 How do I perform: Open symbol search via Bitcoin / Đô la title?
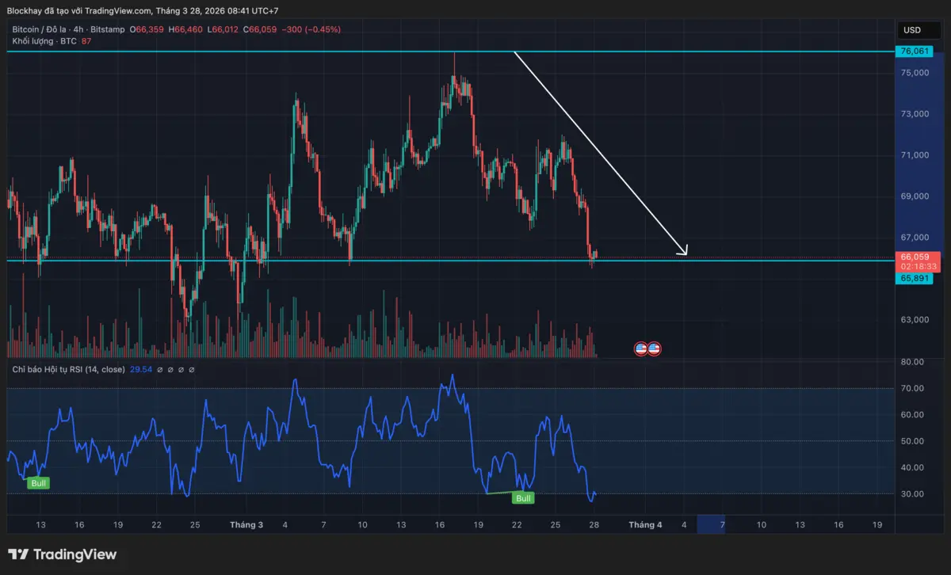point(39,29)
